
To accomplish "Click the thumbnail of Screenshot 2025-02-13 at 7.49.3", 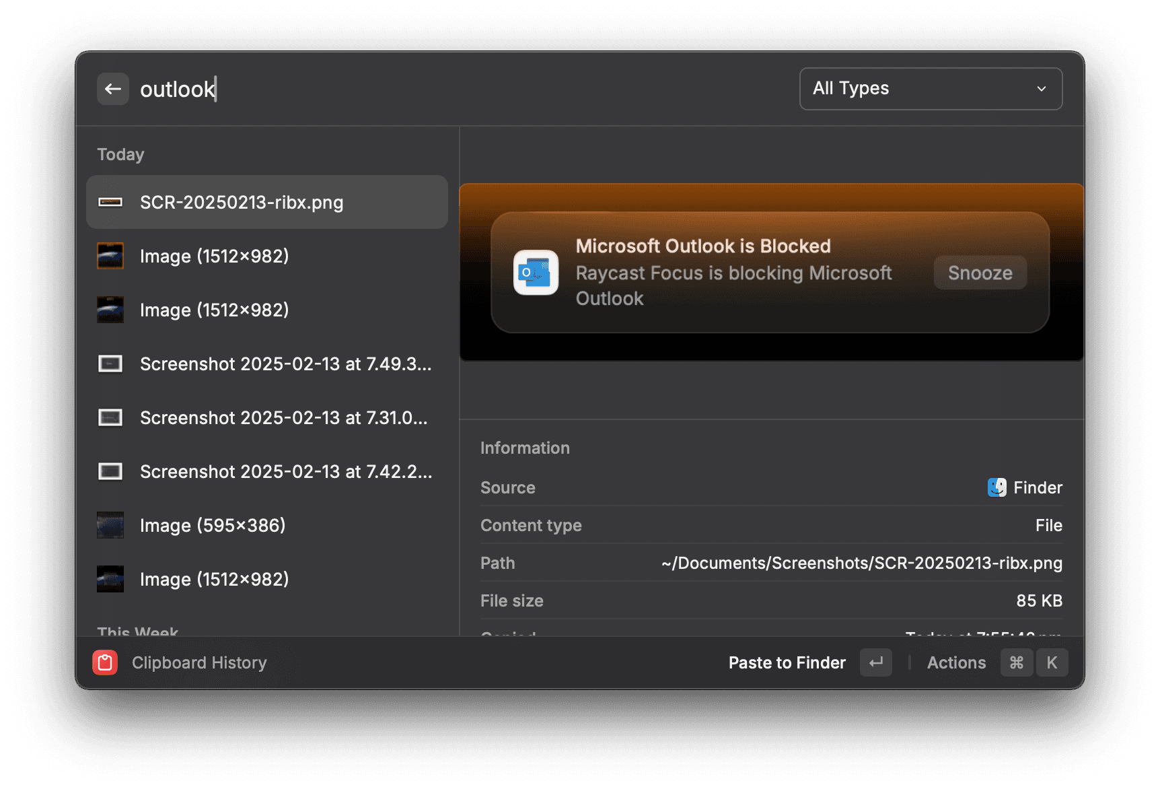I will coord(110,364).
